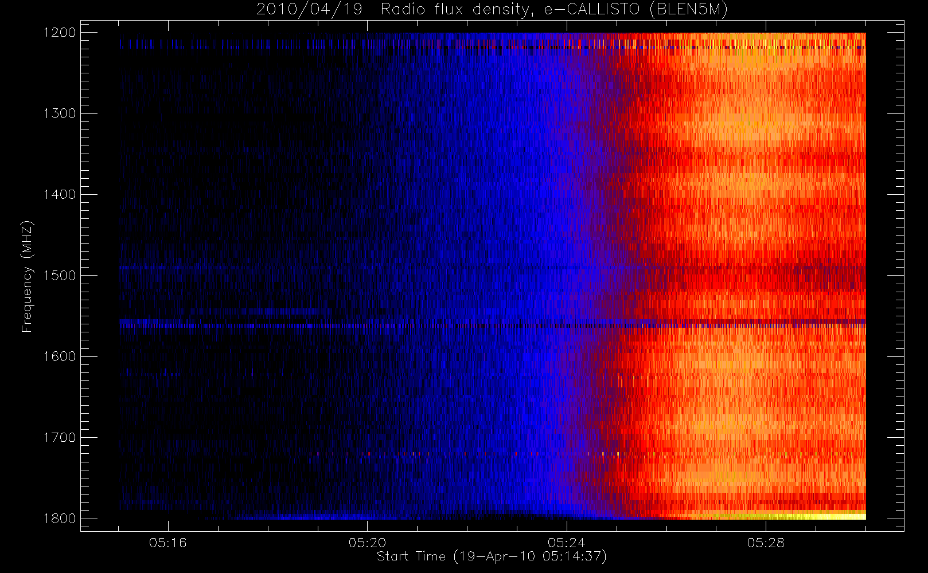
Task: Click the 1500 frequency tick label
Action: pyautogui.click(x=60, y=276)
